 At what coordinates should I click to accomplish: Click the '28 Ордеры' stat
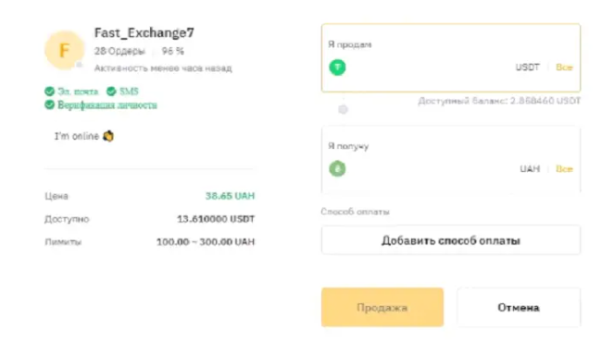pos(119,51)
